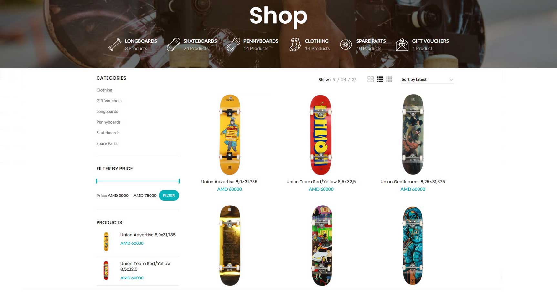Show 36 products per page
The width and height of the screenshot is (557, 292).
pyautogui.click(x=354, y=80)
